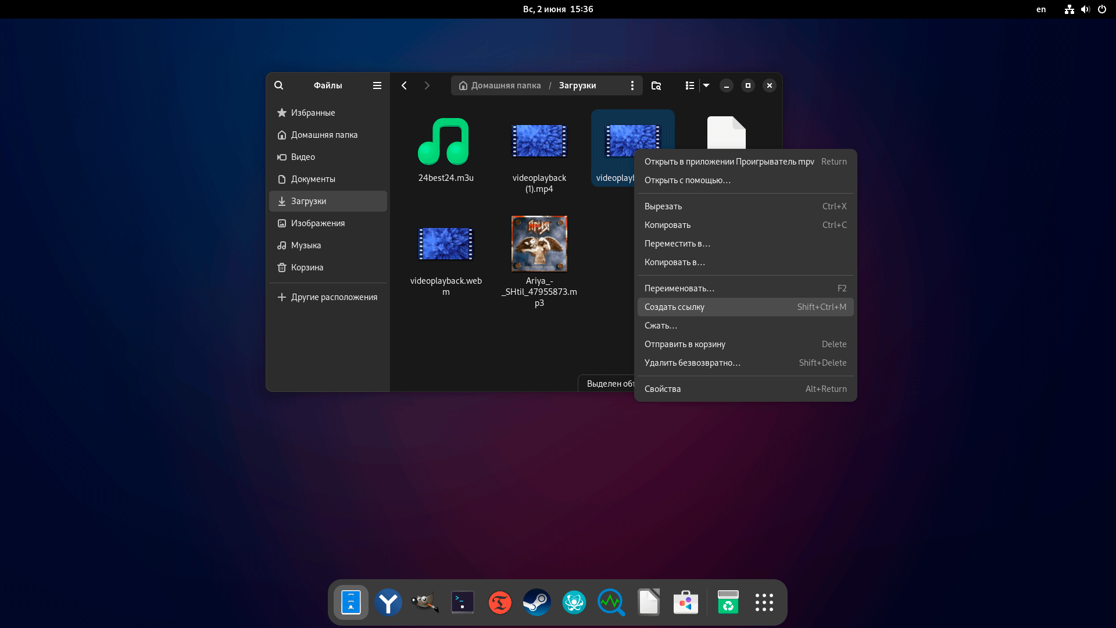1116x628 pixels.
Task: Click the search-in-folder icon in toolbar
Action: tap(656, 85)
